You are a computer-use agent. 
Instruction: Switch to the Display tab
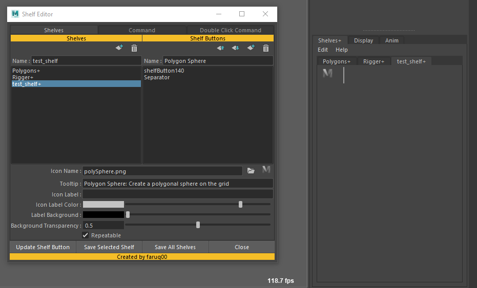point(363,40)
